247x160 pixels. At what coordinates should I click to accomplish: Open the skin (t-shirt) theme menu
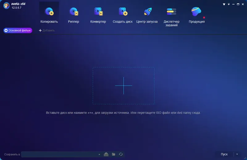click(224, 4)
